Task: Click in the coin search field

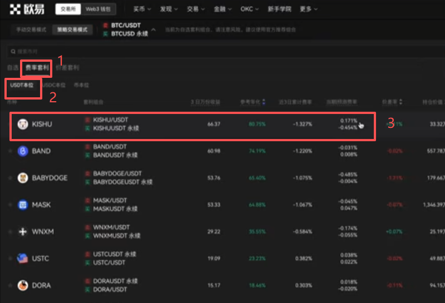Action: click(226, 51)
